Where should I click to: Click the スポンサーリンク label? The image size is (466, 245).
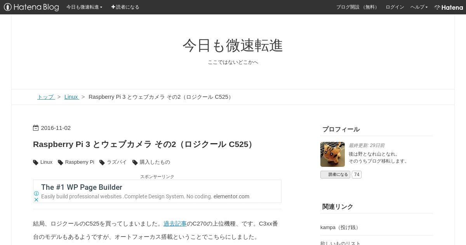tap(157, 177)
